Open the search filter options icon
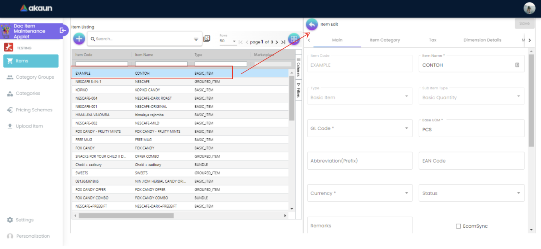Viewport: 541px width, 249px height. tap(196, 39)
